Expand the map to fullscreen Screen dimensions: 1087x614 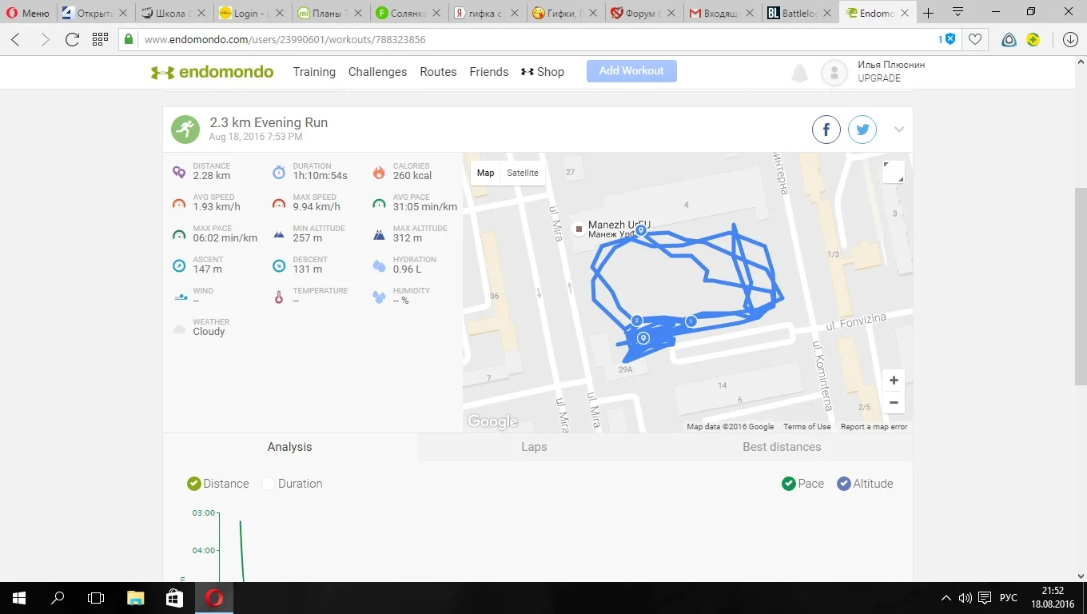(x=894, y=172)
